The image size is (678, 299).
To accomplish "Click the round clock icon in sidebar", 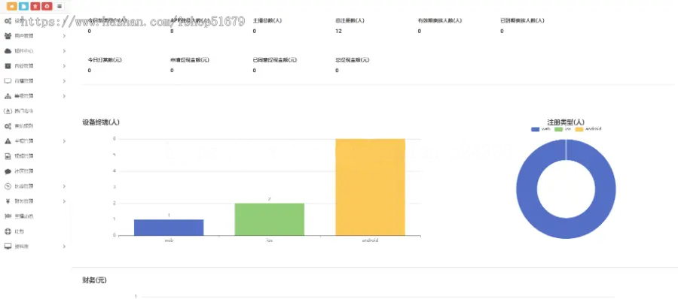I will [x=8, y=186].
